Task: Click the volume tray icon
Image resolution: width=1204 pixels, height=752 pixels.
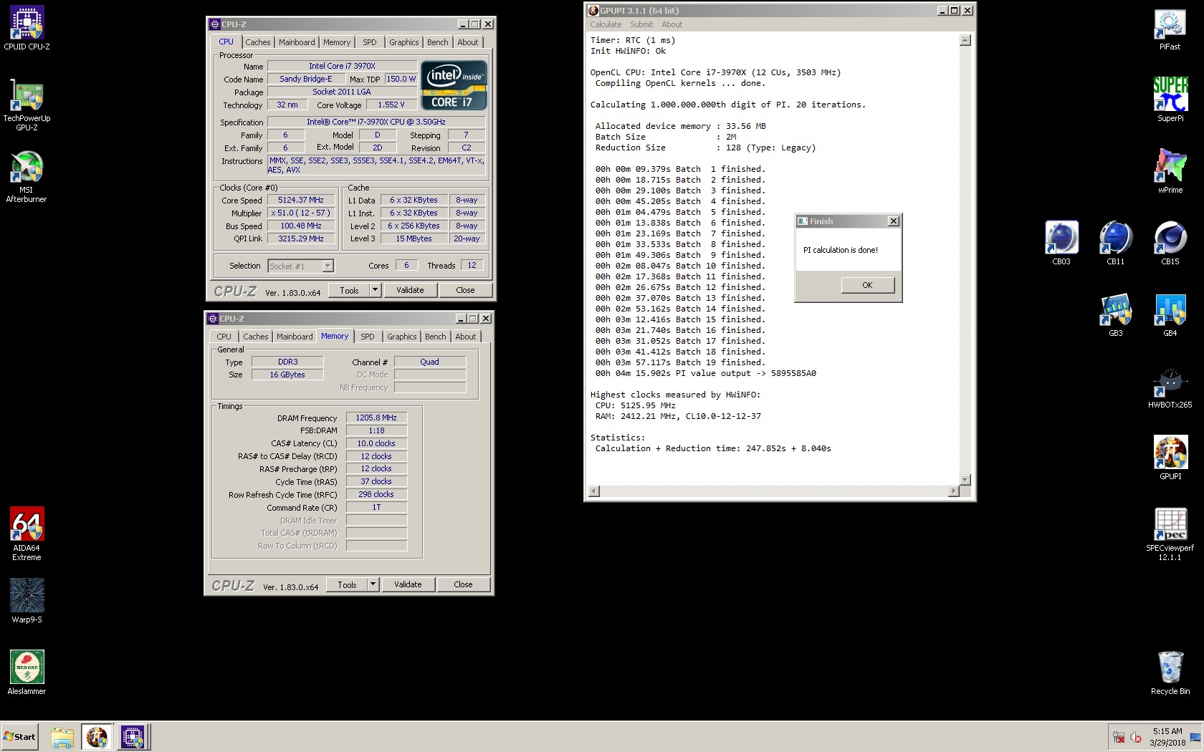Action: 1136,737
